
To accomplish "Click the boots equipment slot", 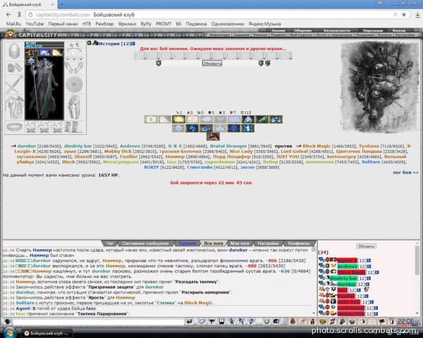I will click(x=74, y=127).
